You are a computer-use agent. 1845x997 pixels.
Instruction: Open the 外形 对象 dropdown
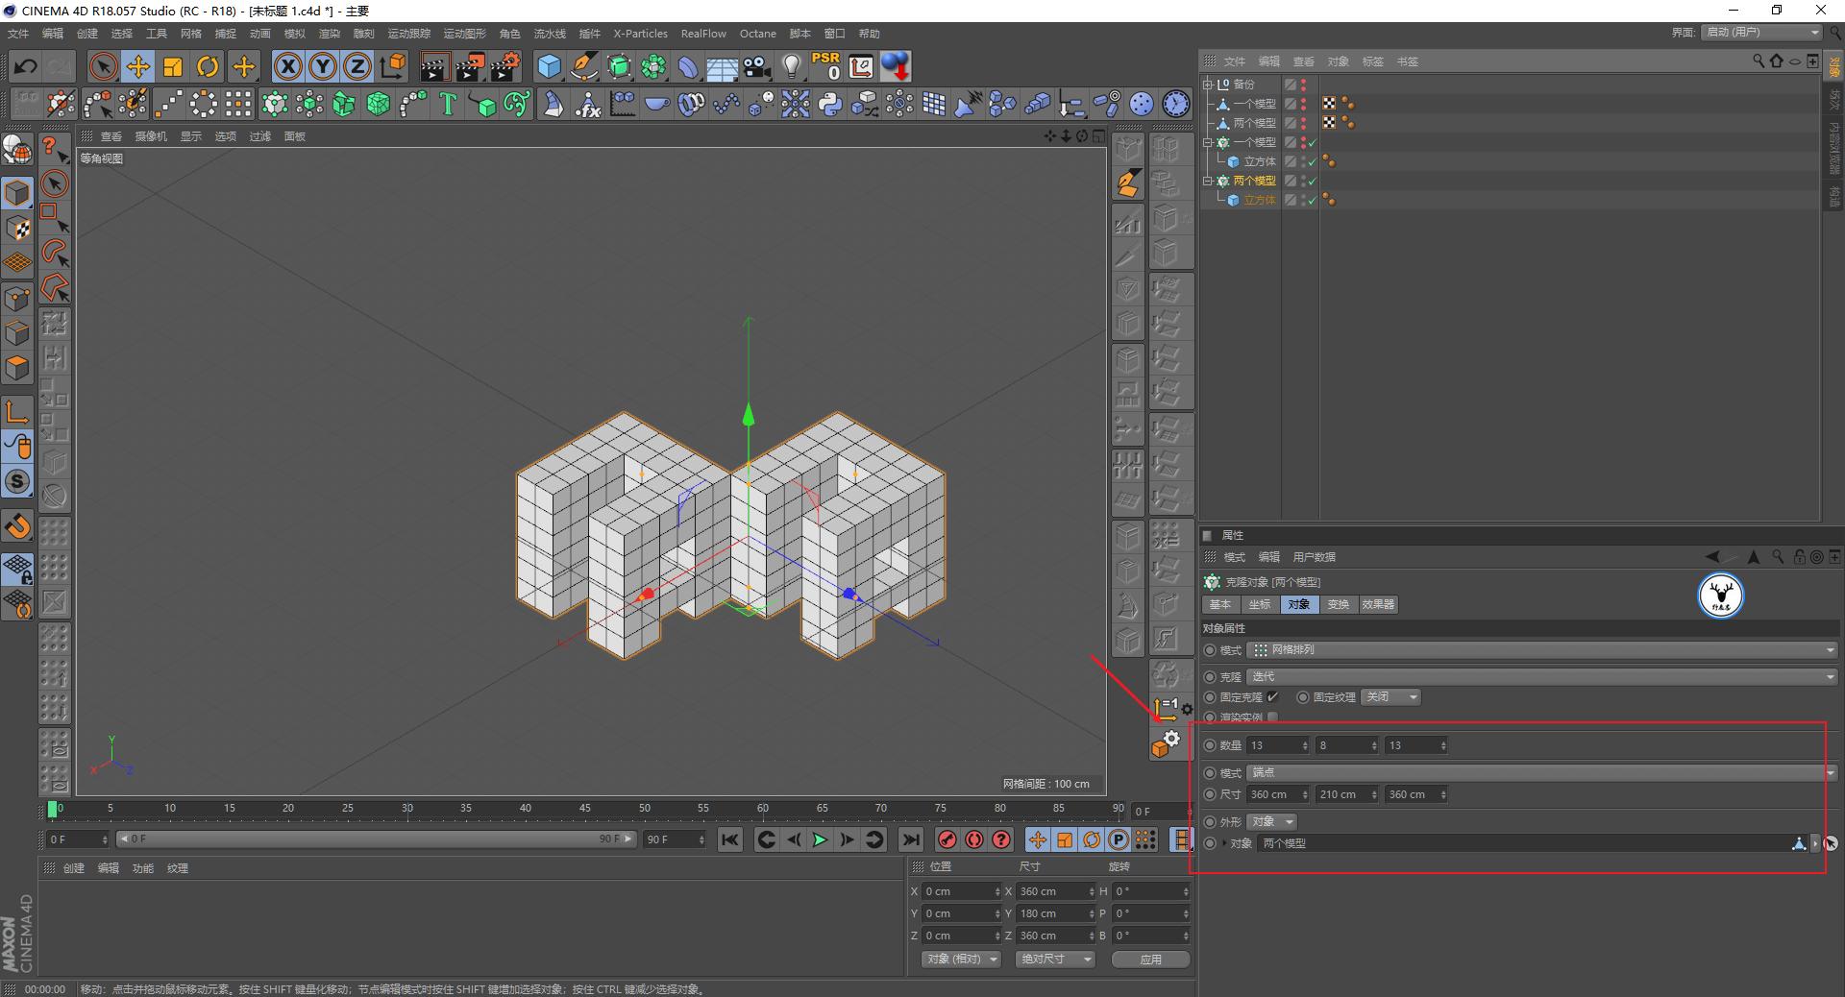click(x=1271, y=822)
